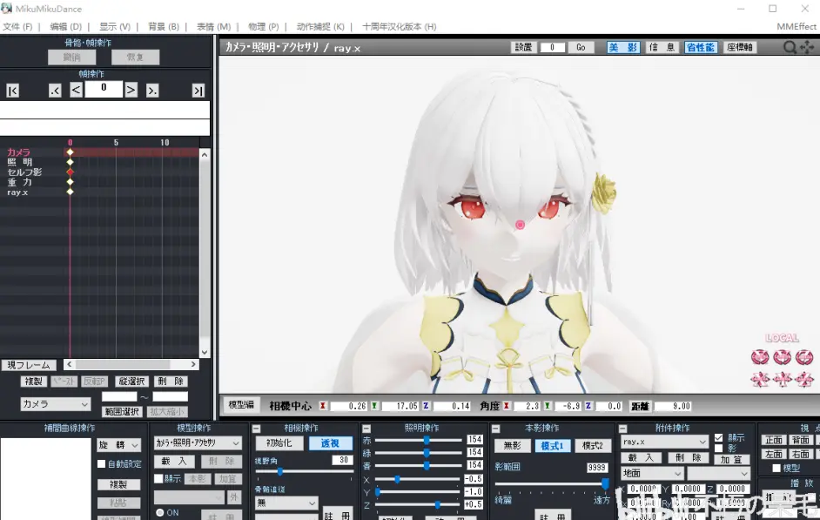Screen dimensions: 820x520
Task: Select the red セルフ影 keyframe diamond
Action: click(71, 172)
